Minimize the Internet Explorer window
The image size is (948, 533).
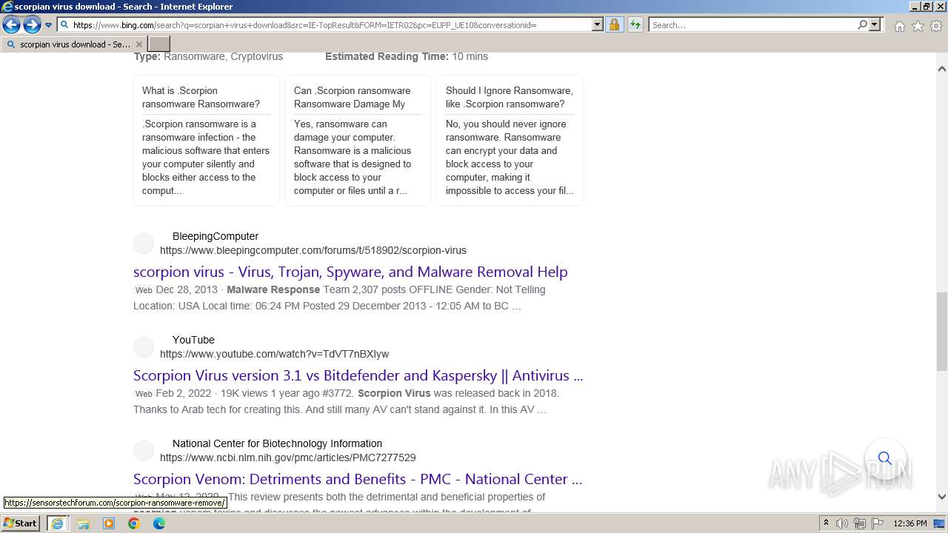[913, 7]
